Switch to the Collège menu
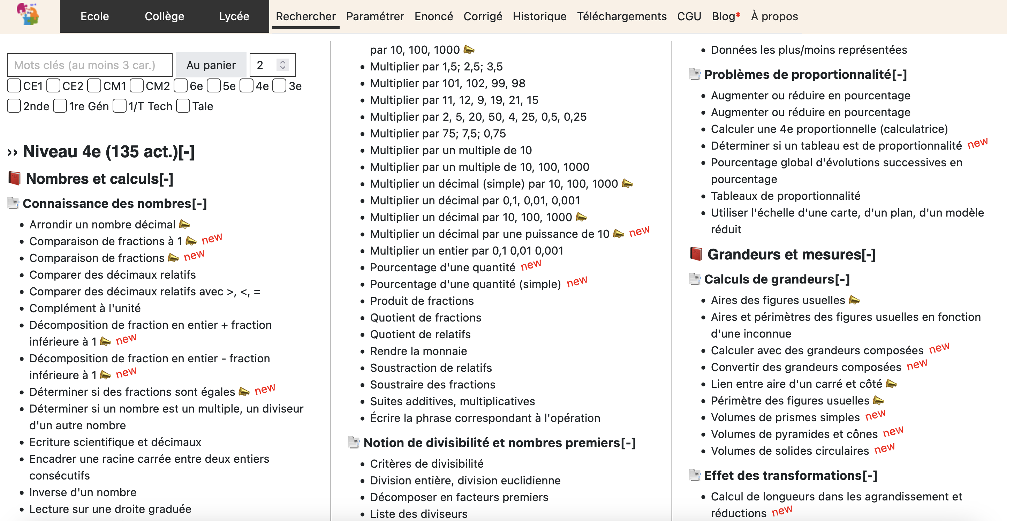Image resolution: width=1014 pixels, height=521 pixels. tap(164, 16)
